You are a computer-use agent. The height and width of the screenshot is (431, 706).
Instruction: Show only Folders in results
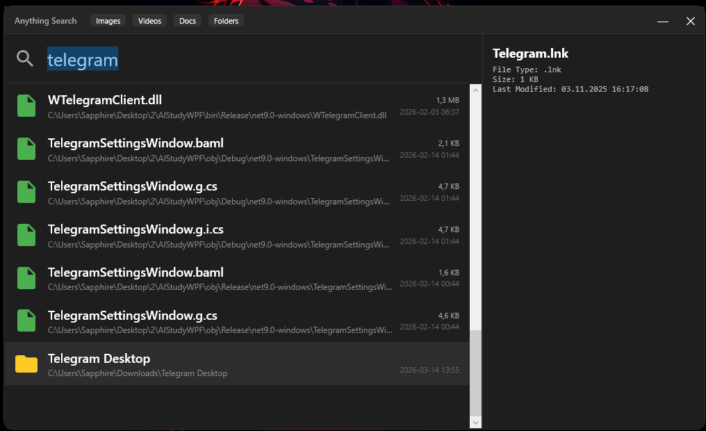pos(226,21)
